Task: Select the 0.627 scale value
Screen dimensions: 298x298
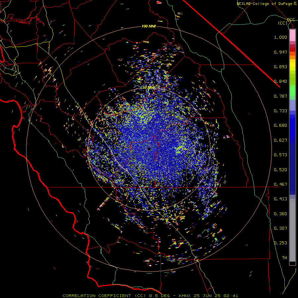Action: (x=280, y=140)
